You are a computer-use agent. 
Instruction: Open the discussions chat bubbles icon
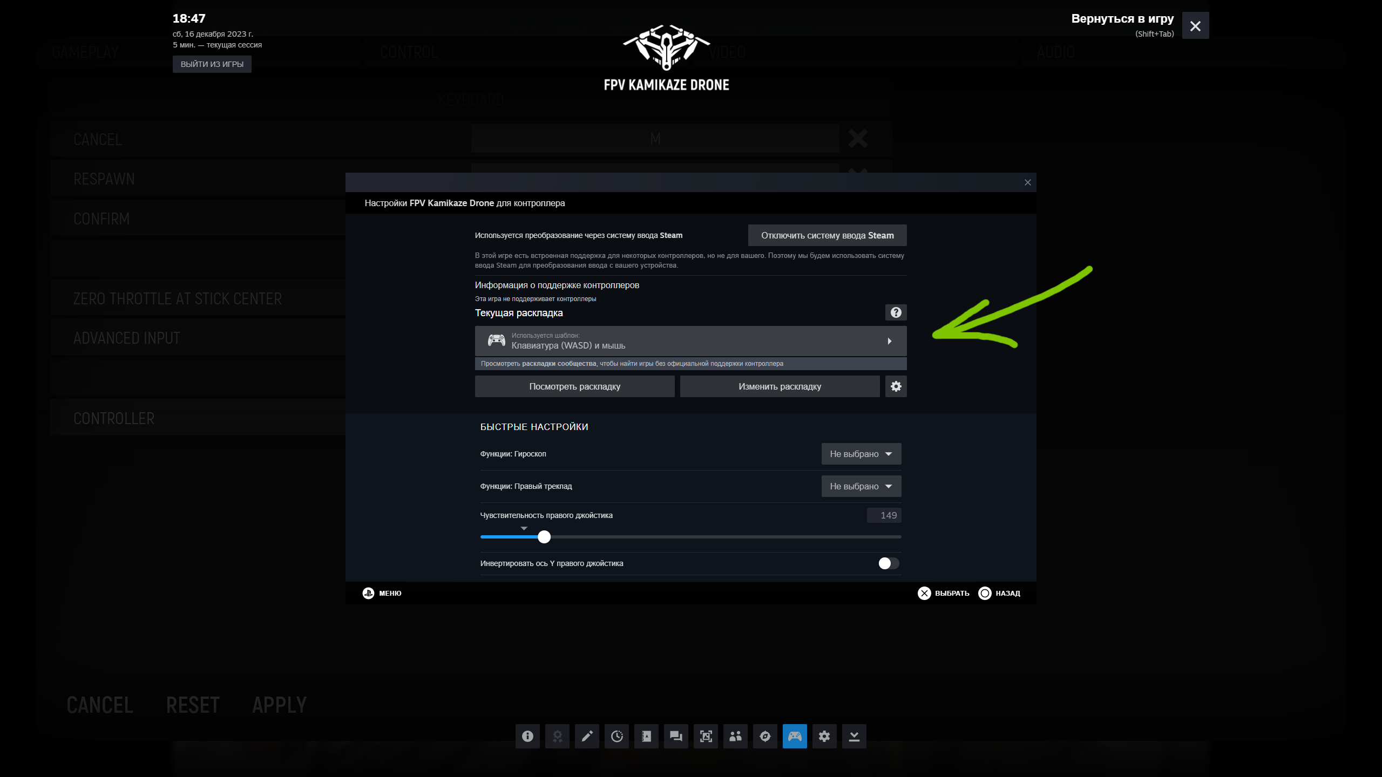676,736
